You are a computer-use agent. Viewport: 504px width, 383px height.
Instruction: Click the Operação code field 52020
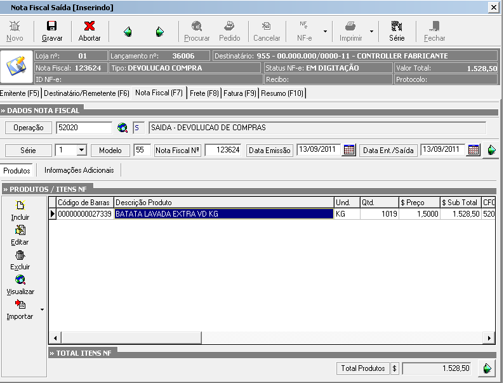(x=84, y=128)
